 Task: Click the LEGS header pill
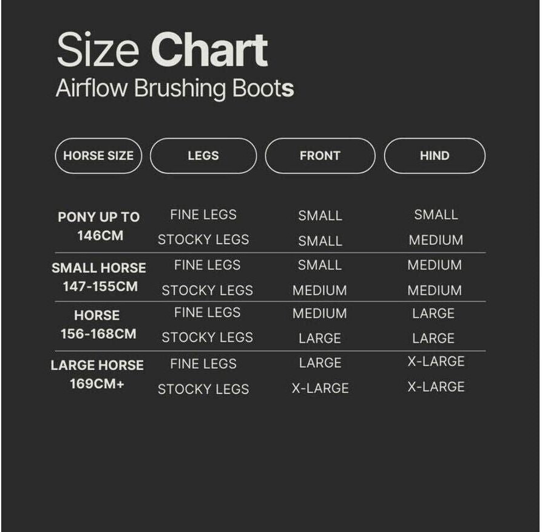click(x=203, y=156)
